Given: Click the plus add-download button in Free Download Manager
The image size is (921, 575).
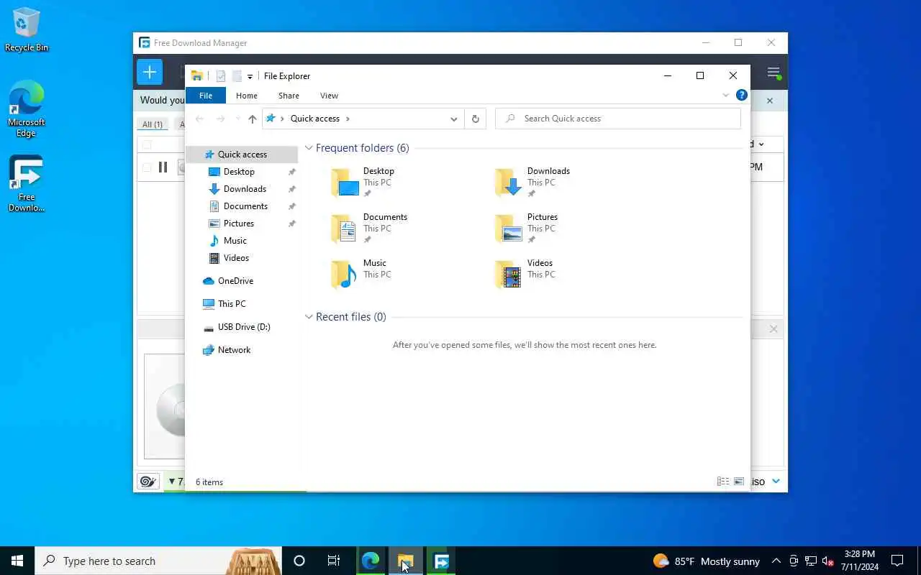Looking at the screenshot, I should (x=150, y=72).
